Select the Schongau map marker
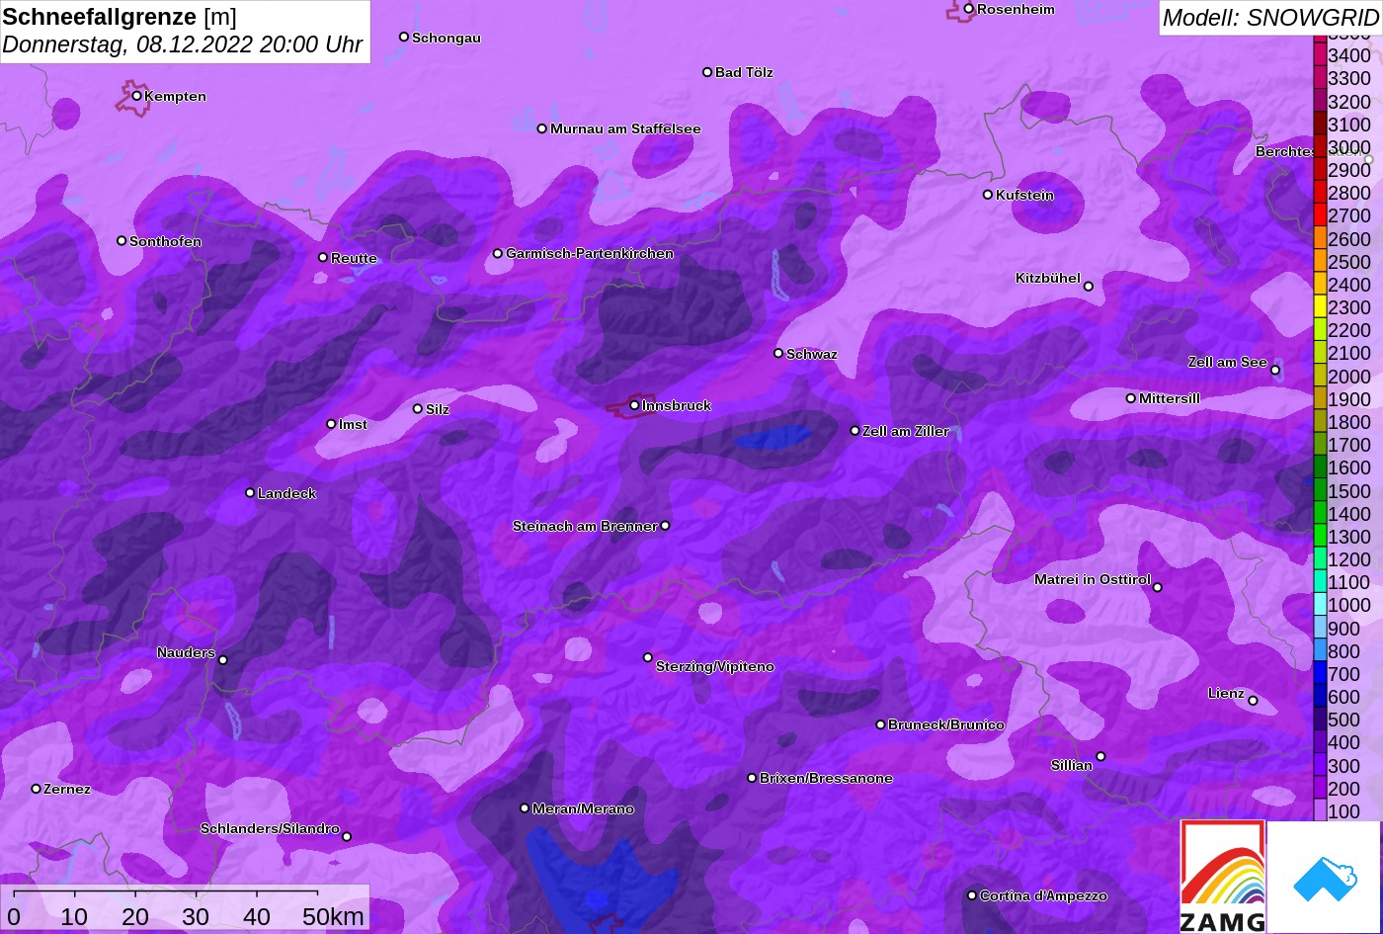 [404, 37]
